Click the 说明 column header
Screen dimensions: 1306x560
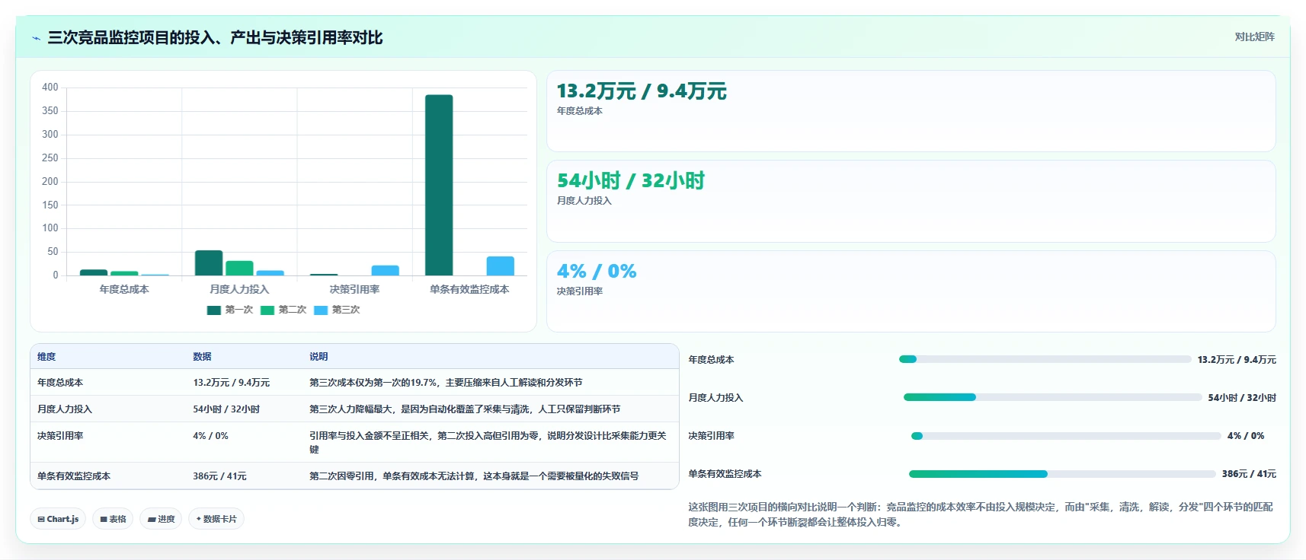coord(318,356)
